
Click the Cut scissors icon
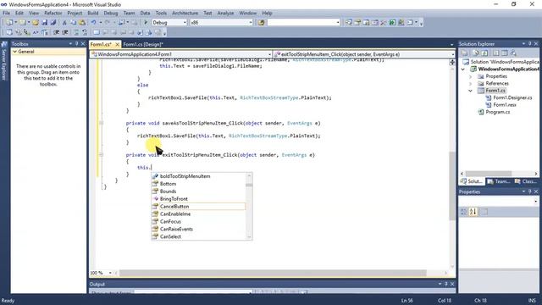64,23
